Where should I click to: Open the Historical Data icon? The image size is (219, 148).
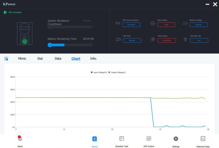point(203,139)
